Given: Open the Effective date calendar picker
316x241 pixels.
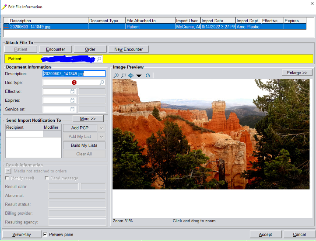Looking at the screenshot, I should [x=73, y=91].
